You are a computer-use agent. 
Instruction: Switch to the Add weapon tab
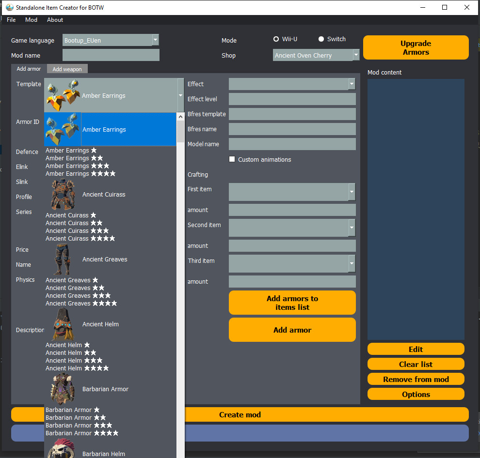(67, 69)
